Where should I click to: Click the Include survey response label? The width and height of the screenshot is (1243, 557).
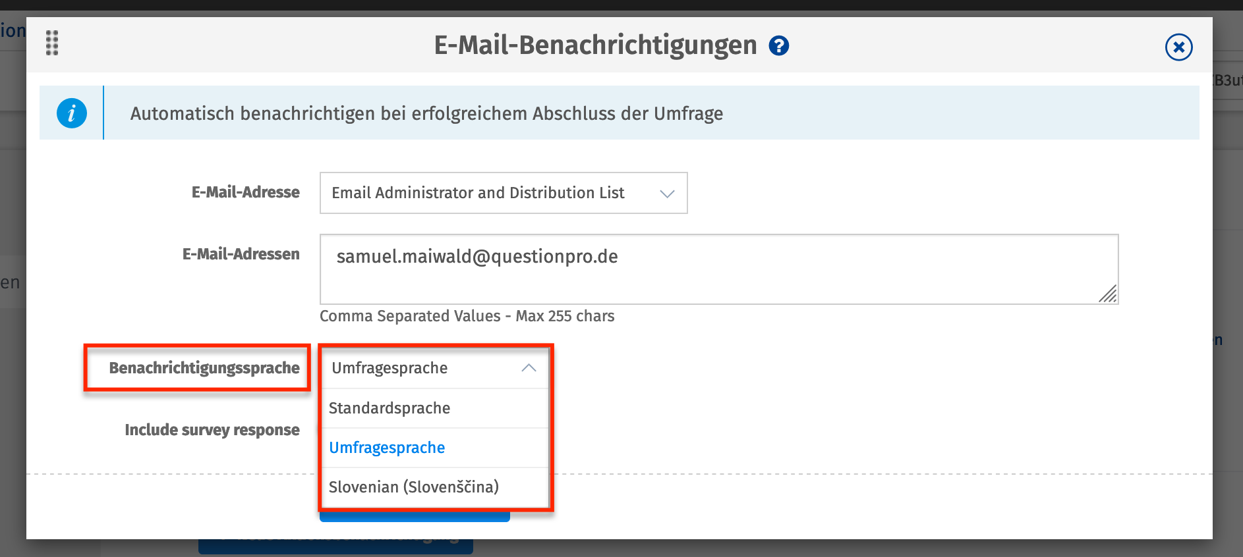coord(212,430)
